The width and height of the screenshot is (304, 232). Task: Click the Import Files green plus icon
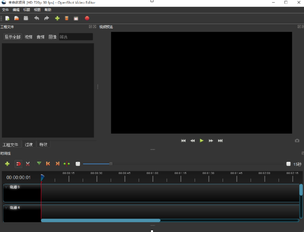[x=57, y=18]
